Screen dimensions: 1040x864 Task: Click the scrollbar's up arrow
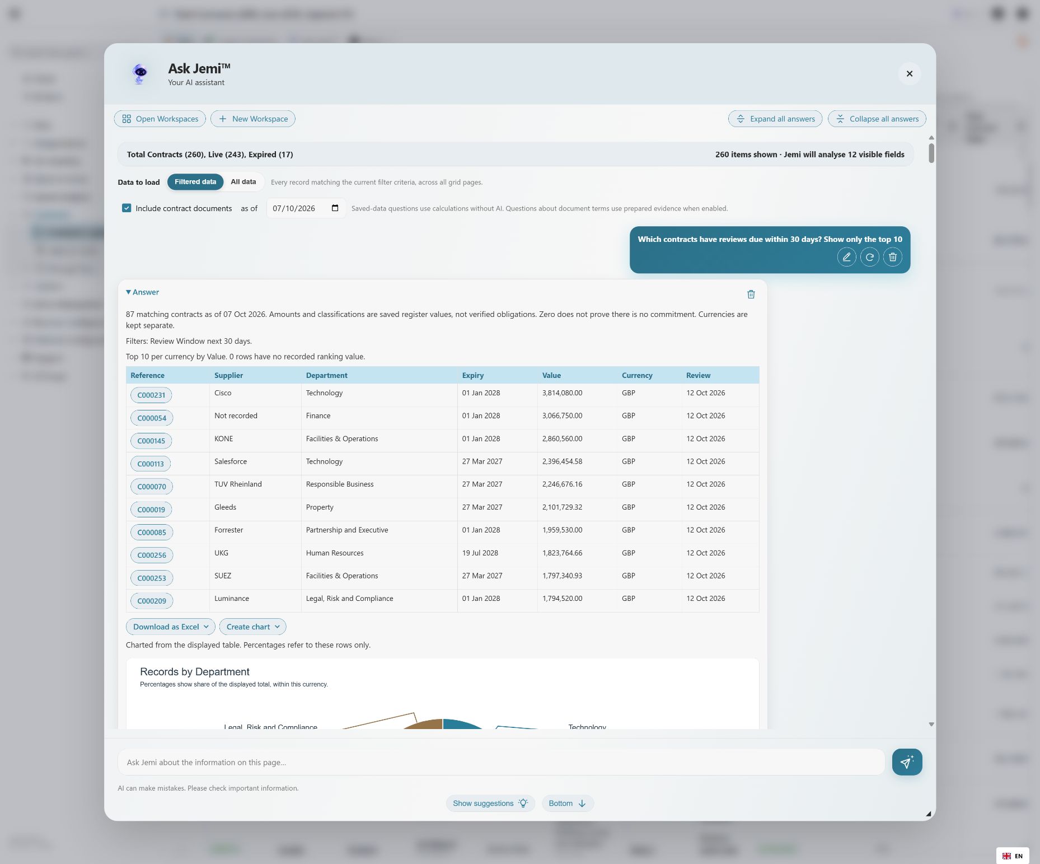(931, 138)
